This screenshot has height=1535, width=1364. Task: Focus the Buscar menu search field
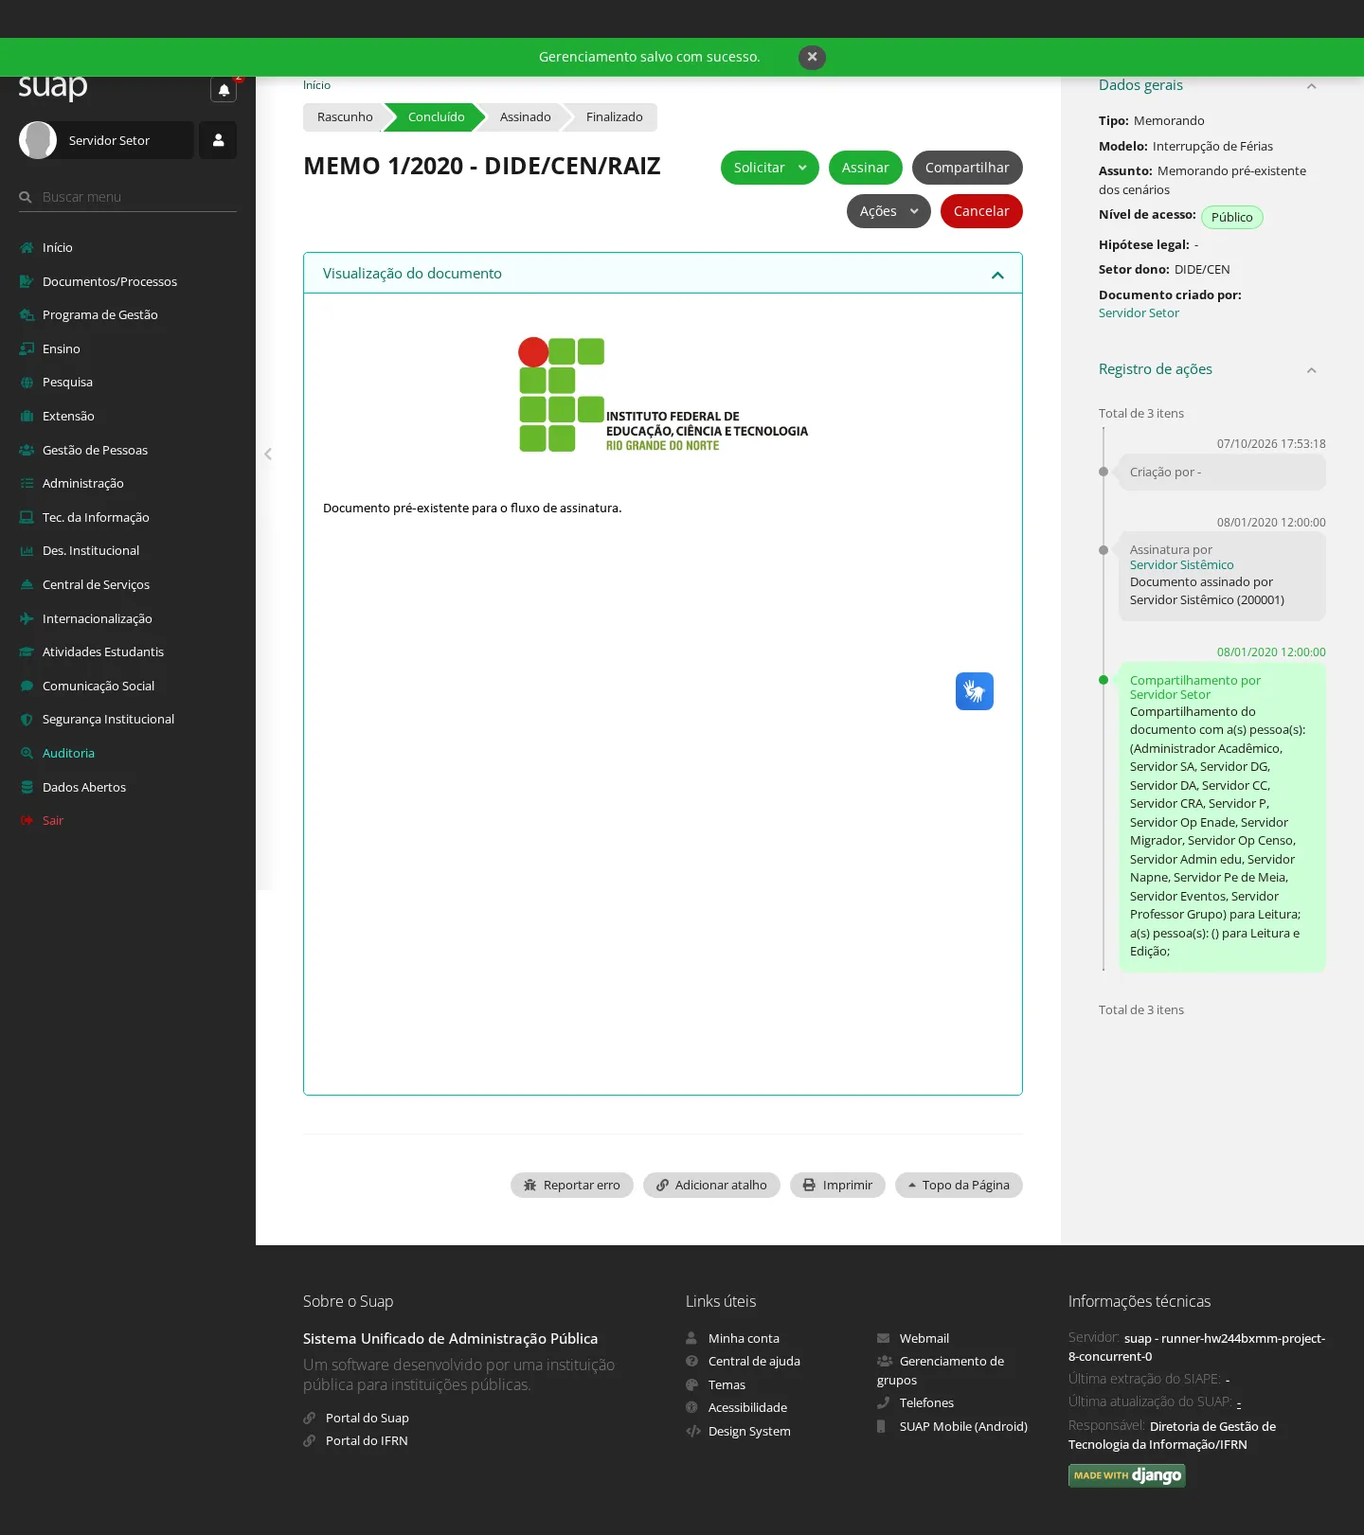coord(128,197)
